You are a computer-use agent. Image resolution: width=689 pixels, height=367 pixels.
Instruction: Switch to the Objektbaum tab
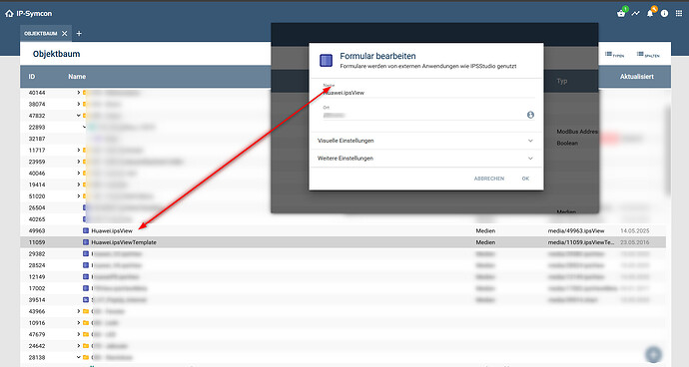(40, 33)
